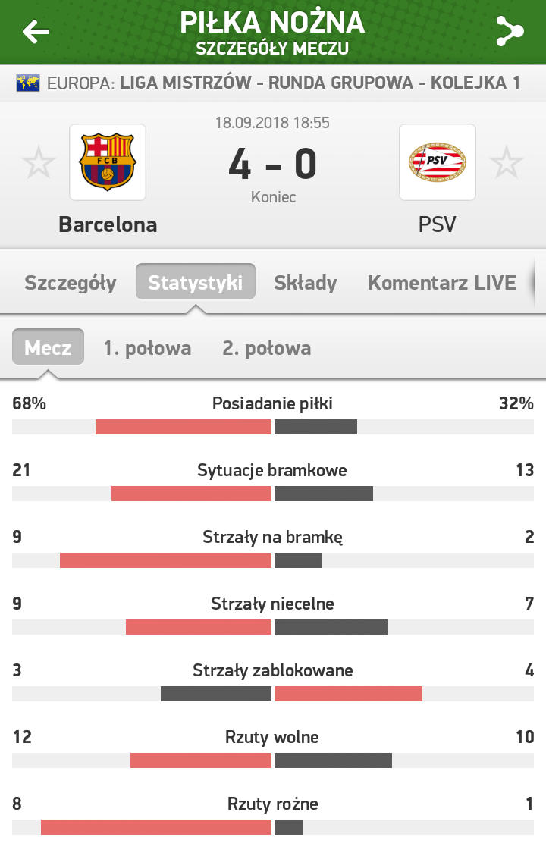The height and width of the screenshot is (853, 546).
Task: Open the Składy tab
Action: coord(305,283)
